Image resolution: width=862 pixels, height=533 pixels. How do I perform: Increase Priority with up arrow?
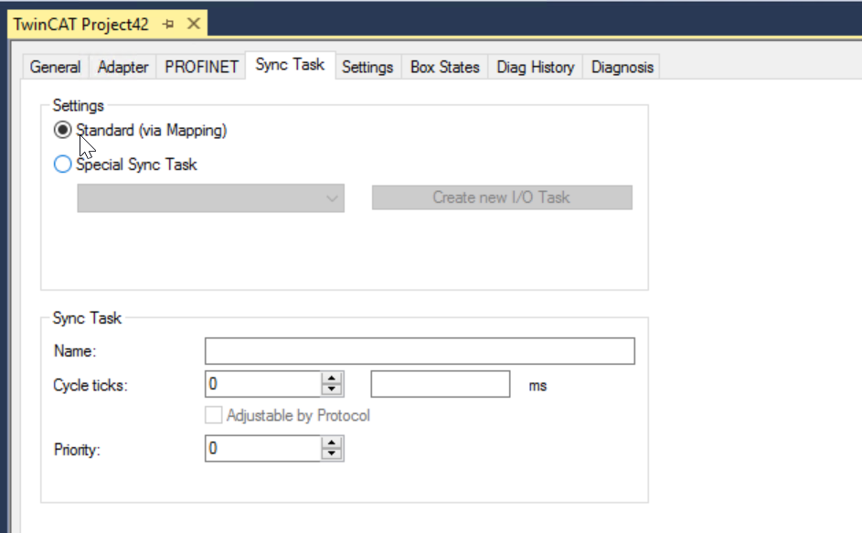coord(332,442)
